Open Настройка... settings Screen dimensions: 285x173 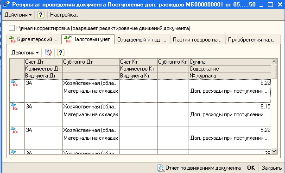pyautogui.click(x=65, y=15)
